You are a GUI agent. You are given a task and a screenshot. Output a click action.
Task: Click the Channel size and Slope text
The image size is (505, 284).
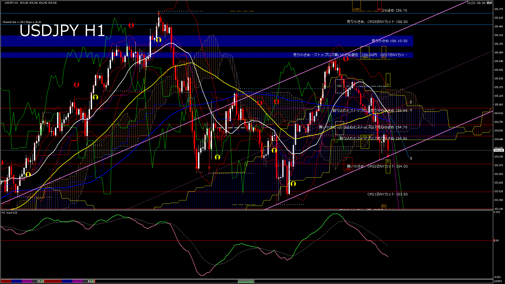click(x=22, y=22)
